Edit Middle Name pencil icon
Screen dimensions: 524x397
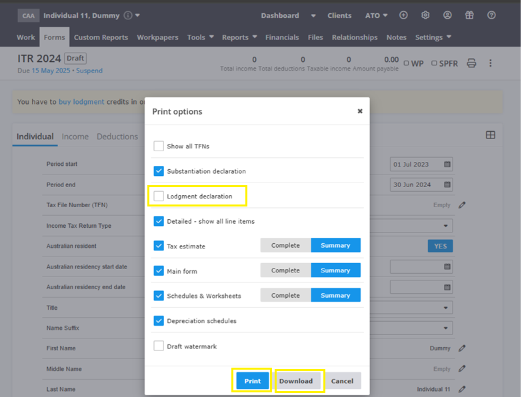[x=462, y=368]
